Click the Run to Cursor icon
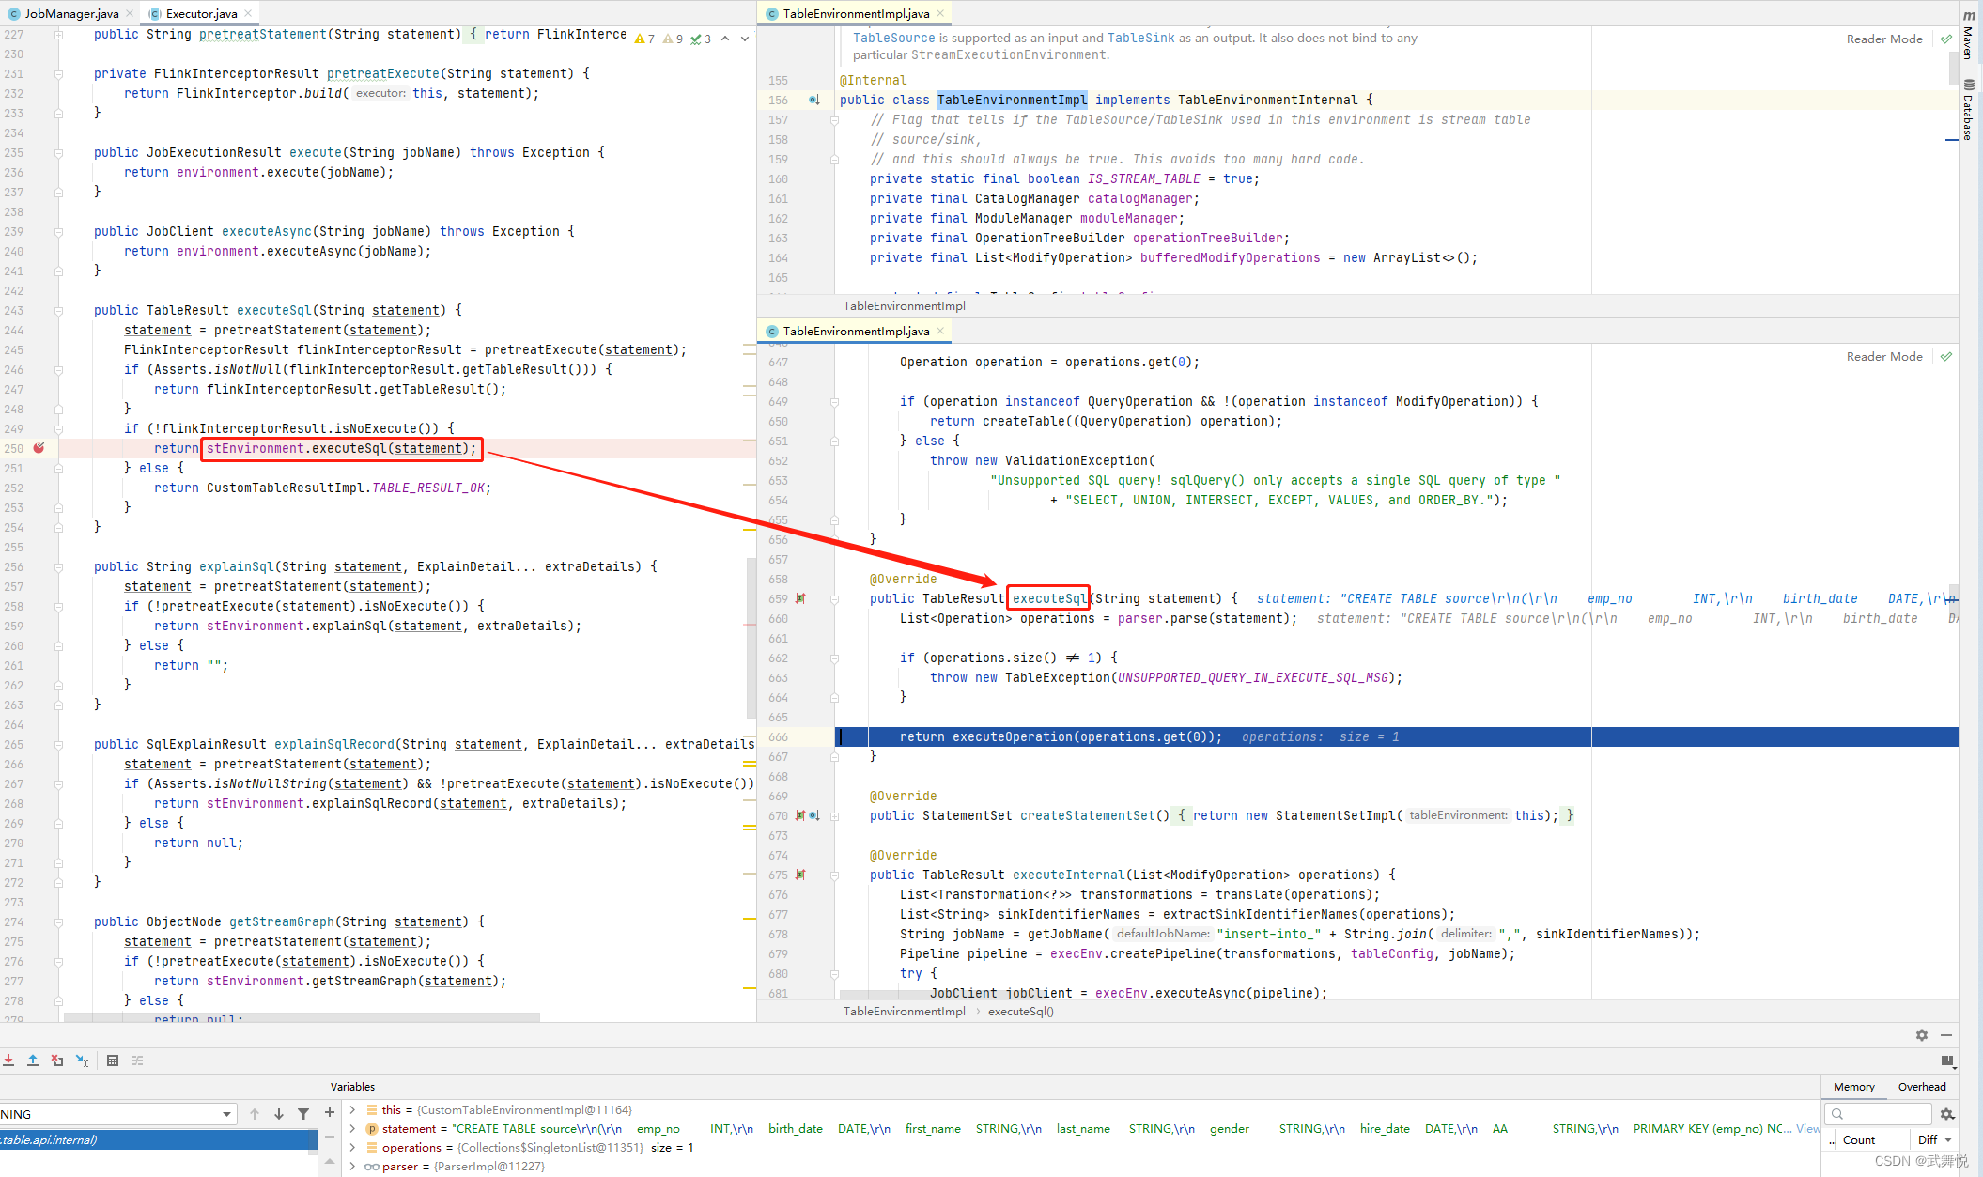Viewport: 1983px width, 1177px height. coord(82,1060)
